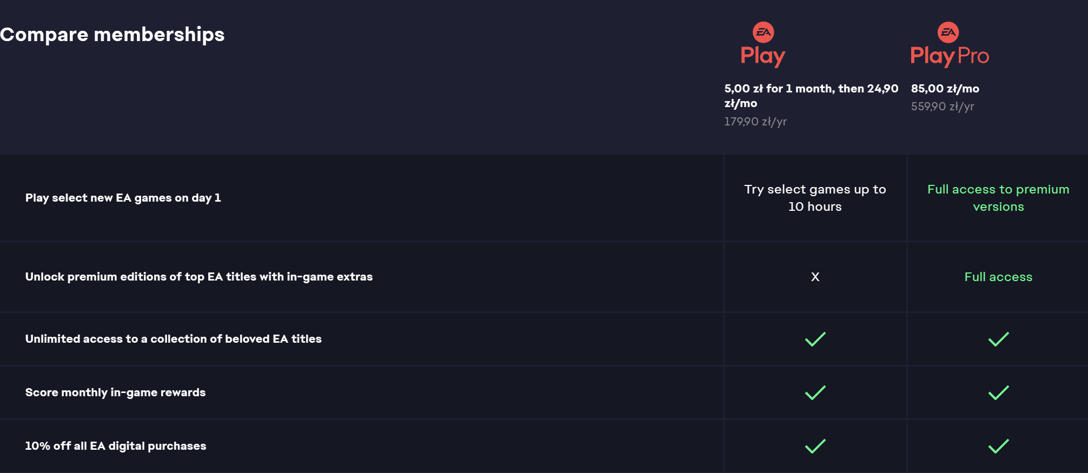The image size is (1088, 473).
Task: Click EA Play checkmark for monthly rewards
Action: tap(815, 392)
